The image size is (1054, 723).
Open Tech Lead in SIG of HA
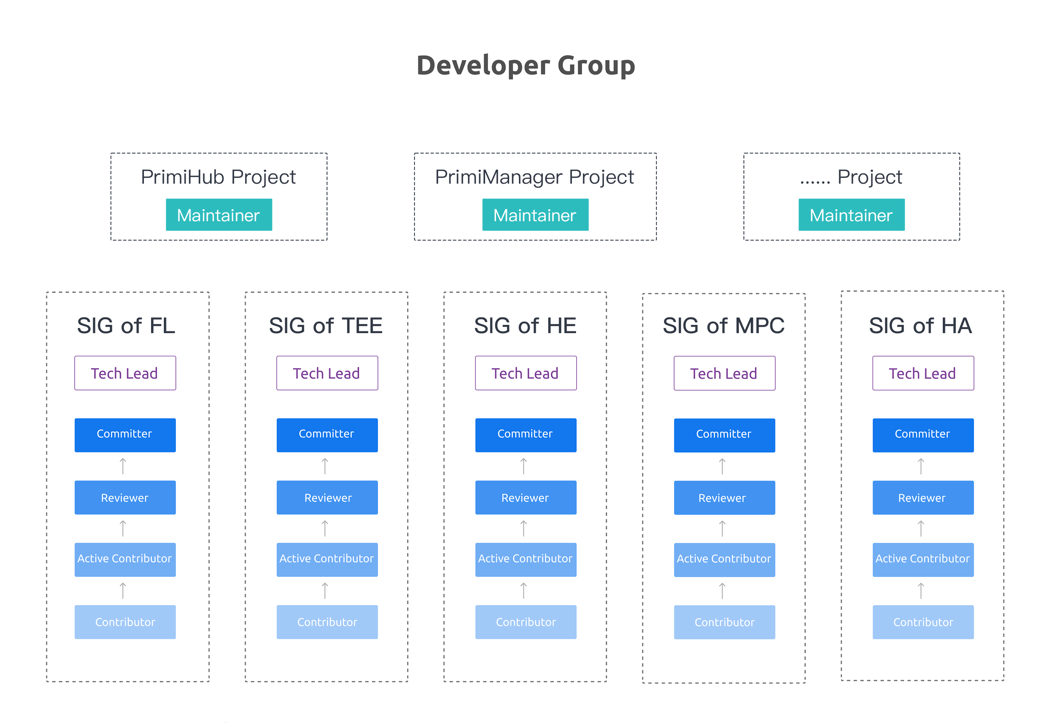pyautogui.click(x=923, y=373)
